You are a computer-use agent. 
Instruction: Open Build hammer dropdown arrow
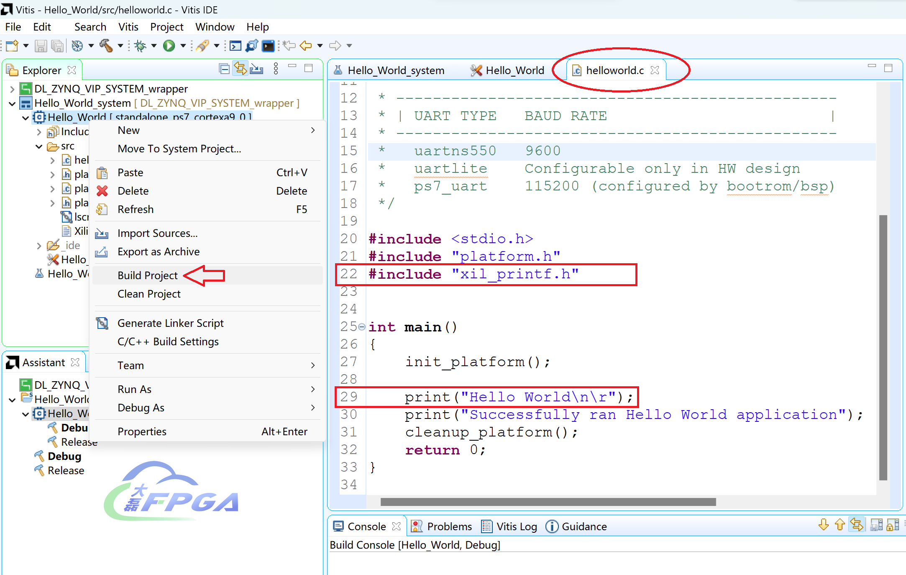click(120, 46)
